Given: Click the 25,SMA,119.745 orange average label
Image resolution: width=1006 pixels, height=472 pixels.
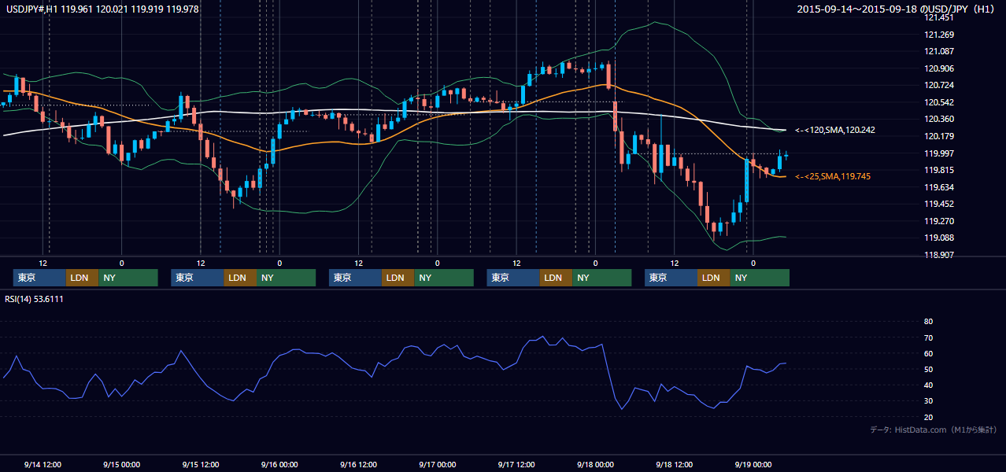Looking at the screenshot, I should 833,177.
